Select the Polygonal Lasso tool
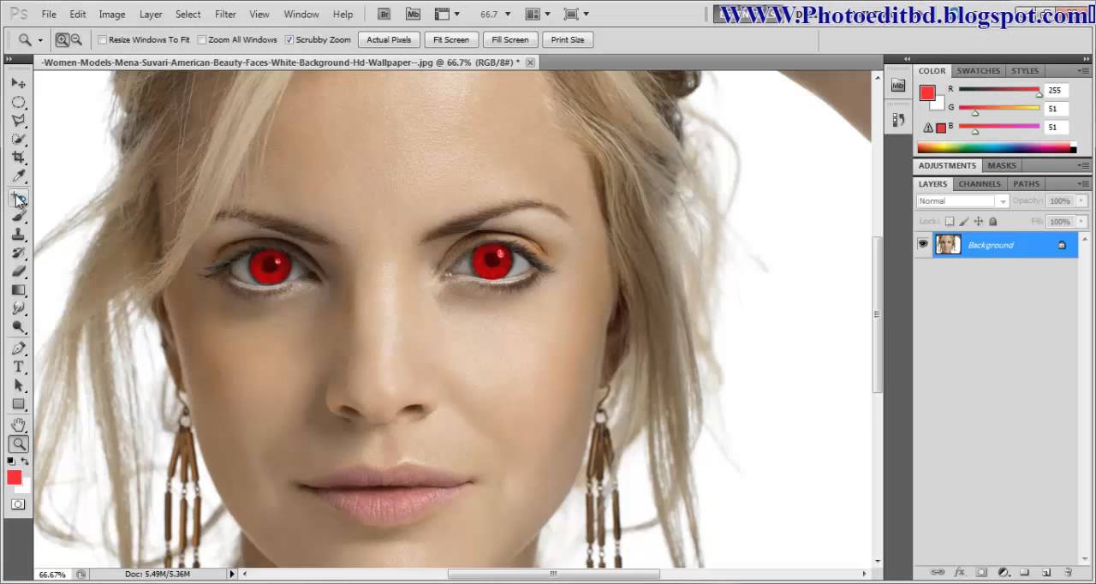This screenshot has height=584, width=1096. coord(18,121)
